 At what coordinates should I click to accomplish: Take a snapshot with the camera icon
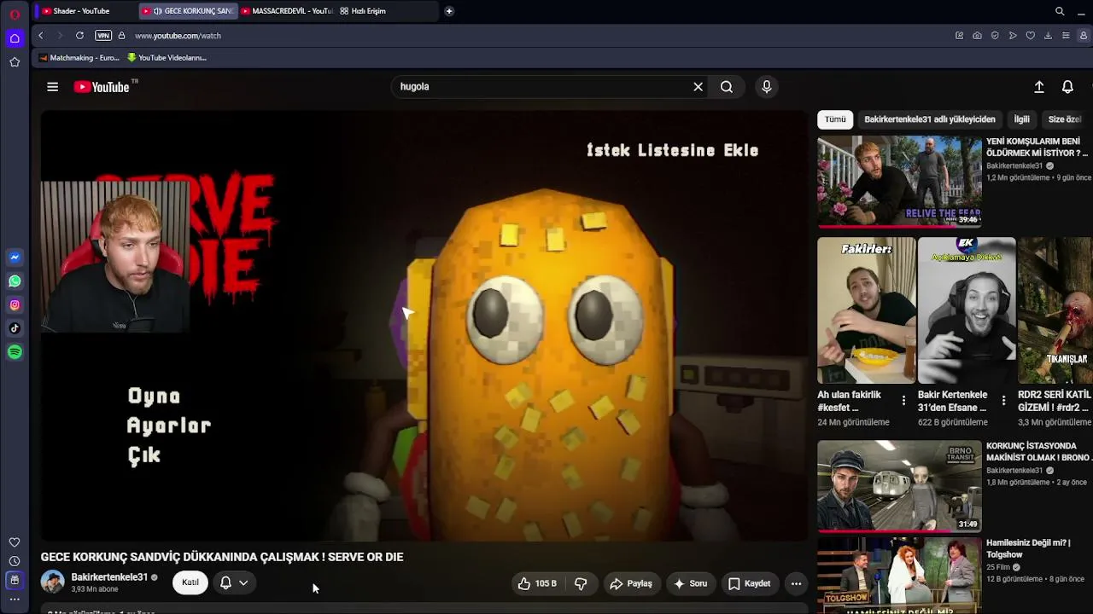977,36
